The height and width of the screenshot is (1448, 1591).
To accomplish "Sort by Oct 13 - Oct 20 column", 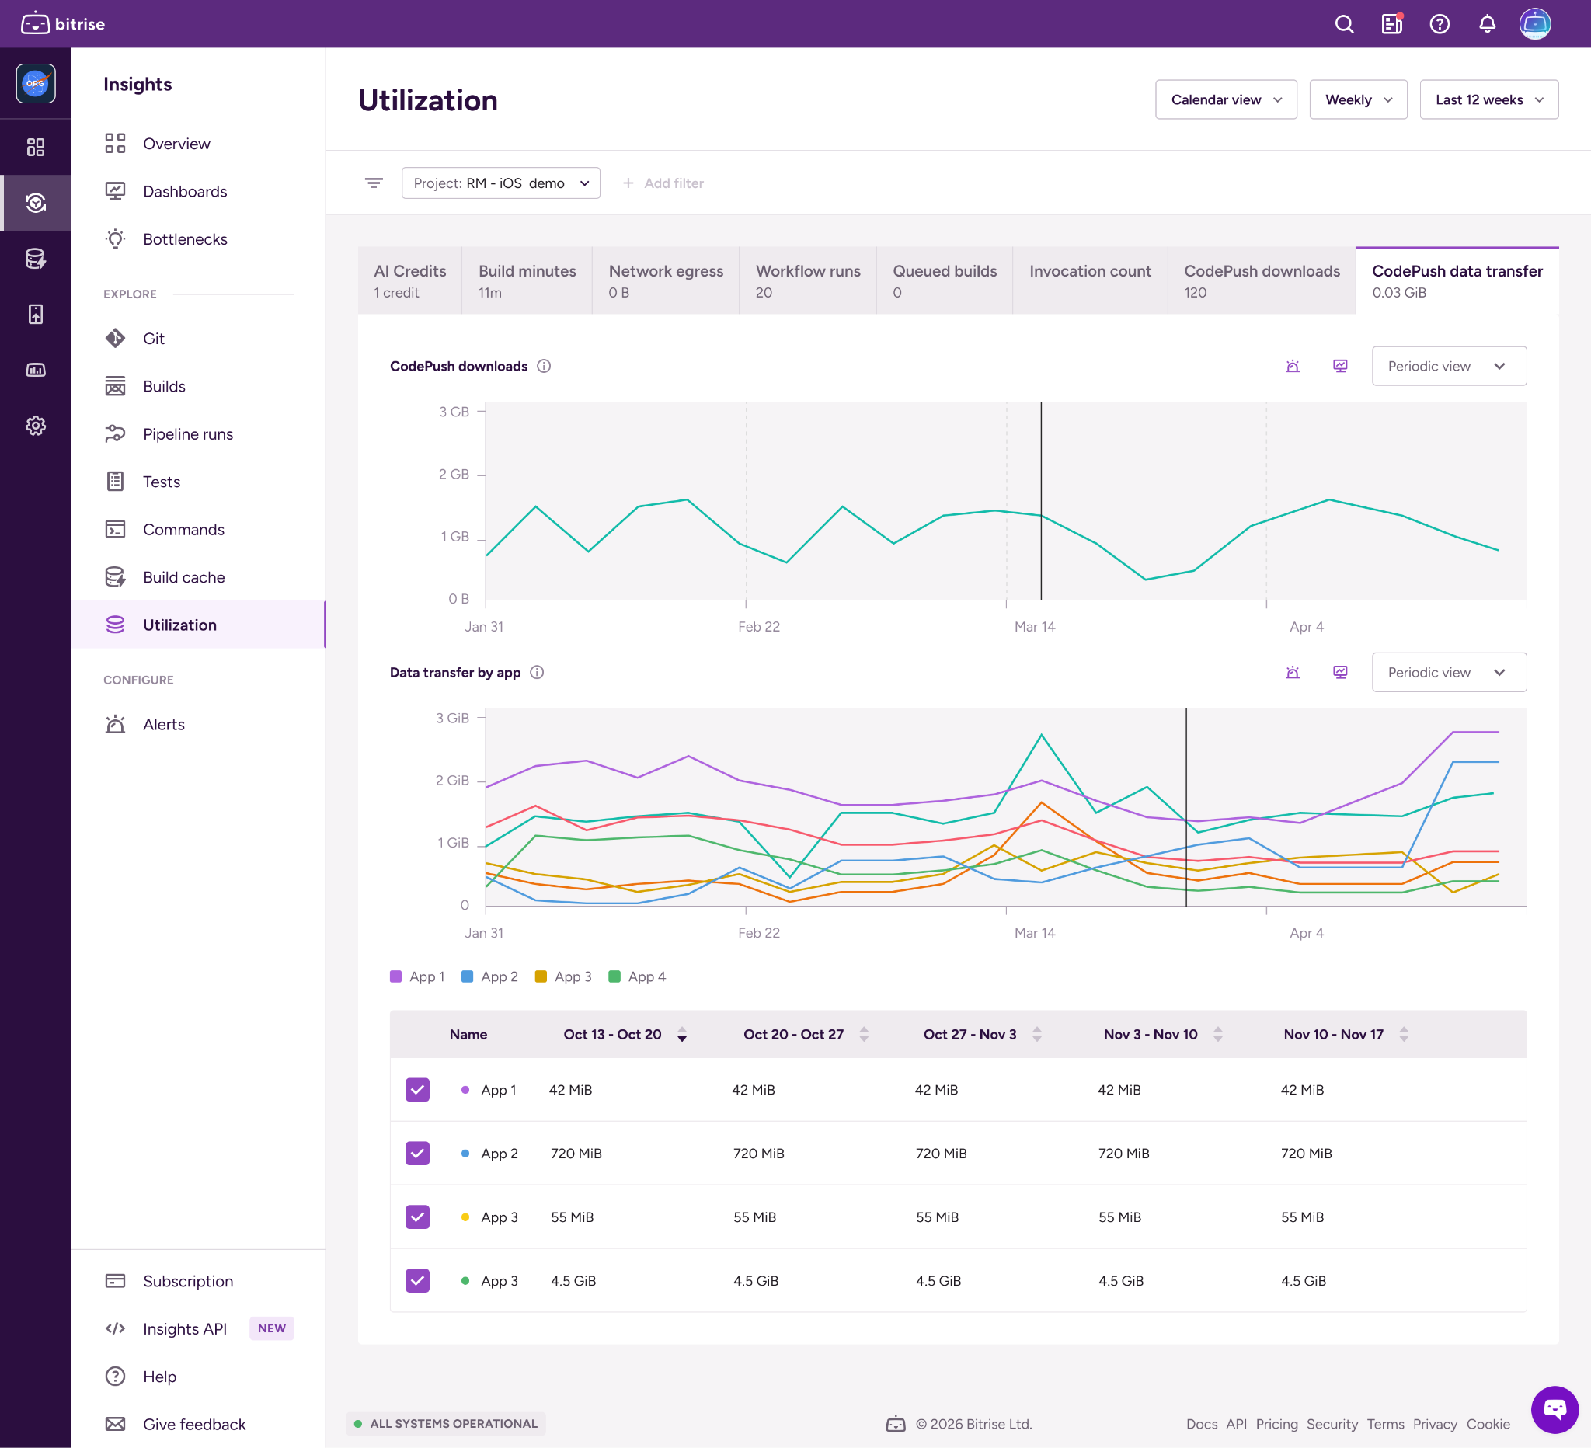I will tap(682, 1035).
